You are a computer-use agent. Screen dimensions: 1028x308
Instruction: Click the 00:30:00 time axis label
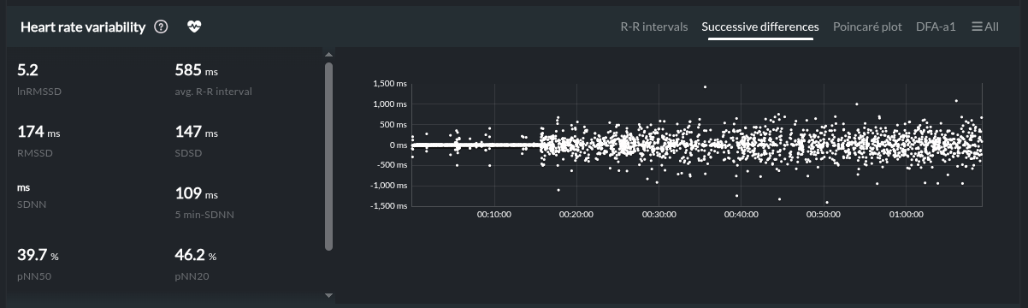click(659, 214)
